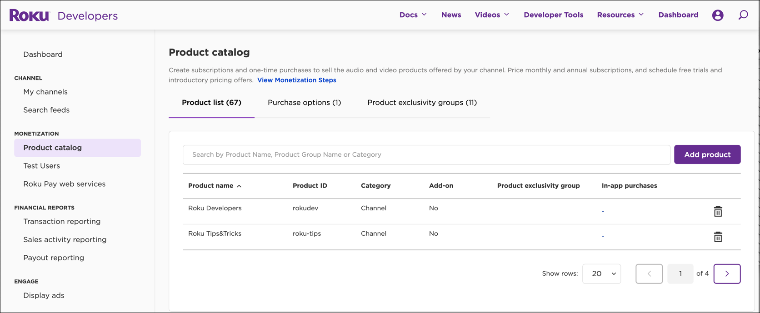Go to next page of products
The width and height of the screenshot is (760, 313).
pos(727,273)
